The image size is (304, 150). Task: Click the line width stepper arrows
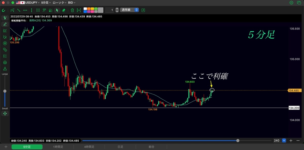[x=117, y=10]
